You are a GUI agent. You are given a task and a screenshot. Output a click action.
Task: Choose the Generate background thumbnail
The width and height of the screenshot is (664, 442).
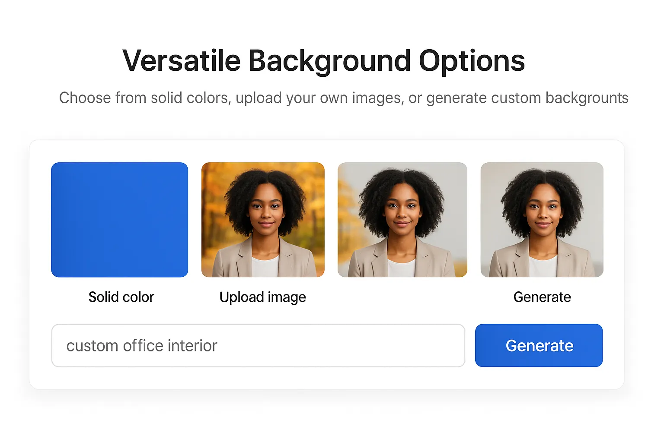(x=542, y=220)
